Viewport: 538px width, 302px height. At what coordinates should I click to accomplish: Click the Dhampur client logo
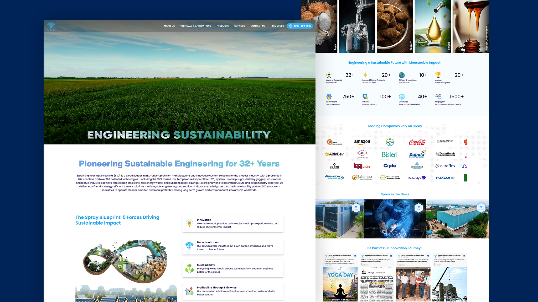pyautogui.click(x=445, y=142)
